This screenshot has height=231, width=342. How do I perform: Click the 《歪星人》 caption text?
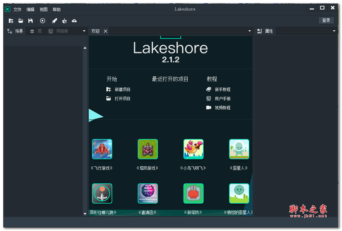(239, 168)
